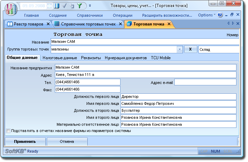Minimize the inner document window
The height and width of the screenshot is (162, 248).
click(226, 15)
